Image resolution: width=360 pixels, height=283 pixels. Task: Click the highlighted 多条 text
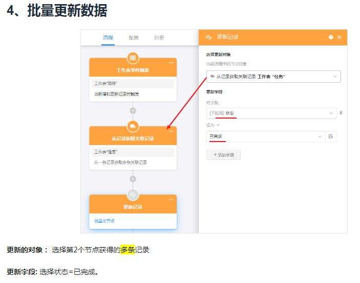tap(128, 250)
